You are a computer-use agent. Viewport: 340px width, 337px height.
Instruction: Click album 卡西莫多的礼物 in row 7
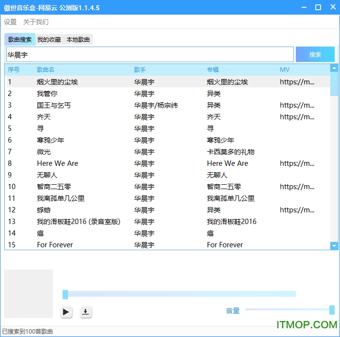pyautogui.click(x=231, y=152)
